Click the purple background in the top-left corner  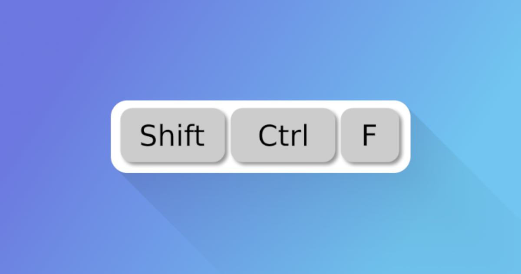26,22
